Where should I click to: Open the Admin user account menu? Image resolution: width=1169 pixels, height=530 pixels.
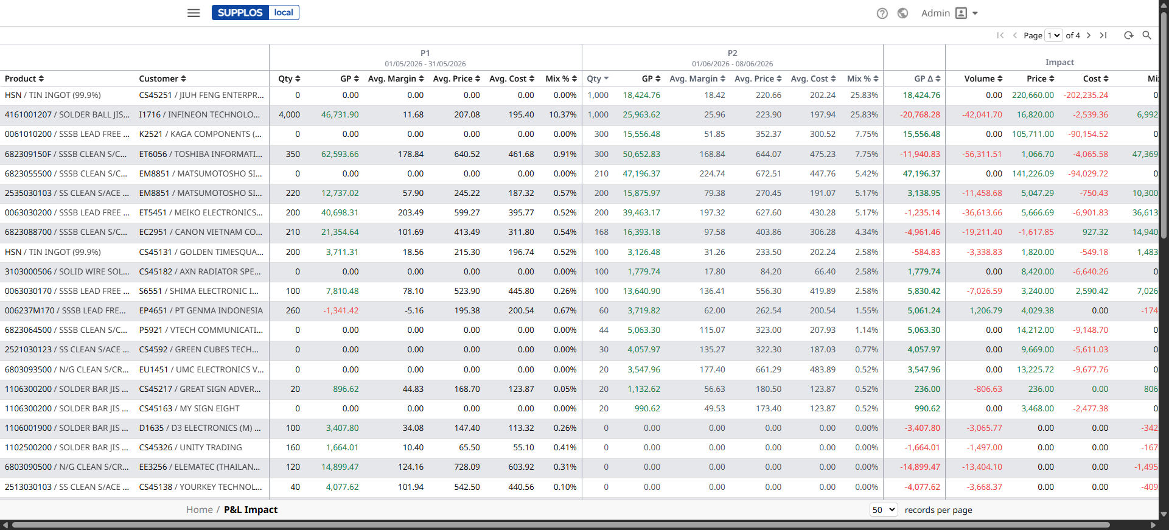pyautogui.click(x=949, y=13)
